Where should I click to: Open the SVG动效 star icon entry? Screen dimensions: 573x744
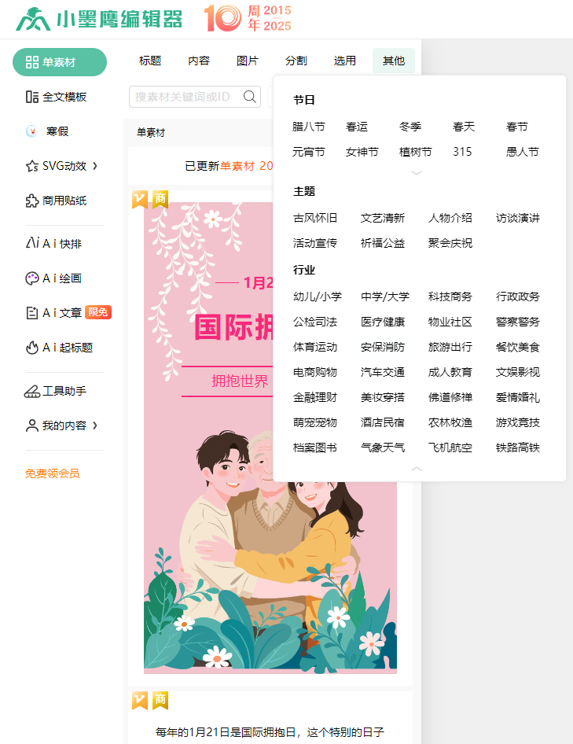click(31, 166)
